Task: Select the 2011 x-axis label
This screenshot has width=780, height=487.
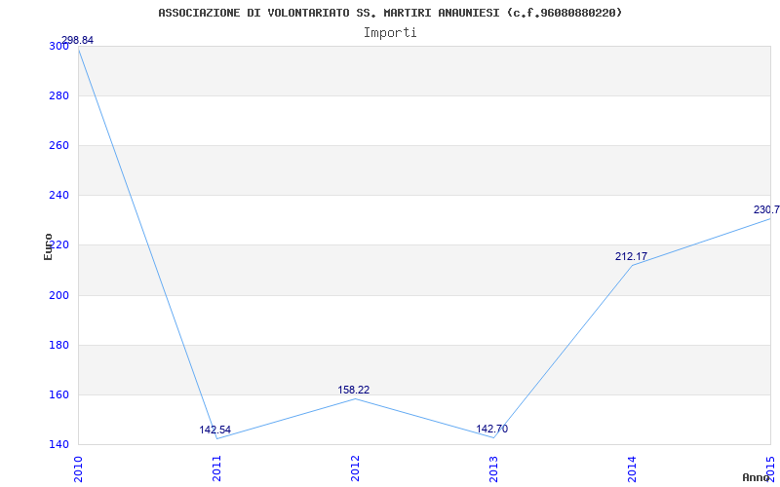Action: point(216,468)
